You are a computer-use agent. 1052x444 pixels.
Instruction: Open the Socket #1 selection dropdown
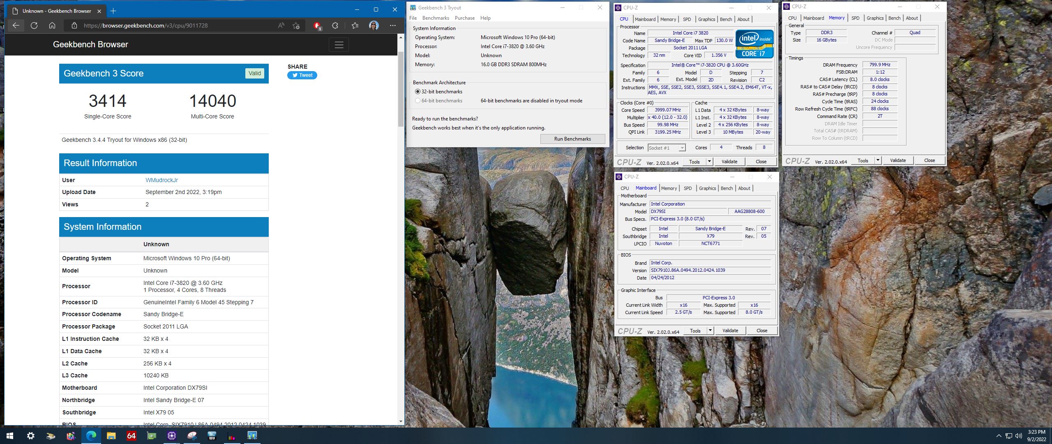tap(667, 148)
